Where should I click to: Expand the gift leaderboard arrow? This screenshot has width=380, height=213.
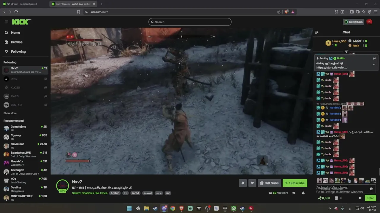coord(346,51)
